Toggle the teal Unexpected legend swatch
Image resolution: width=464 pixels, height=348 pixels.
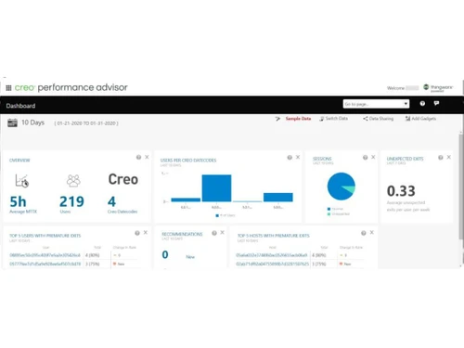click(329, 213)
